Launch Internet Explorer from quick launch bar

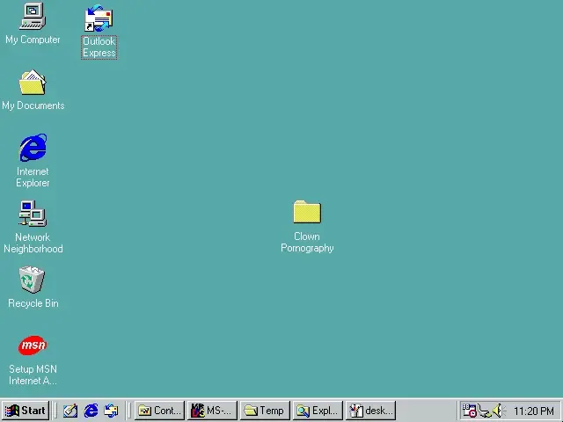click(x=91, y=411)
